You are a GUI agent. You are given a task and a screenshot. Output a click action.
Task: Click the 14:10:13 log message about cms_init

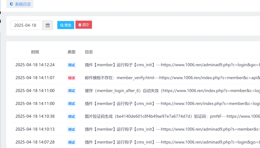pos(172,129)
